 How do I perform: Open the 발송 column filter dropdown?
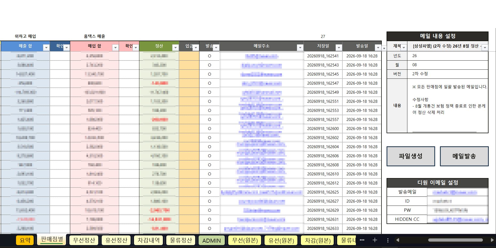click(216, 48)
